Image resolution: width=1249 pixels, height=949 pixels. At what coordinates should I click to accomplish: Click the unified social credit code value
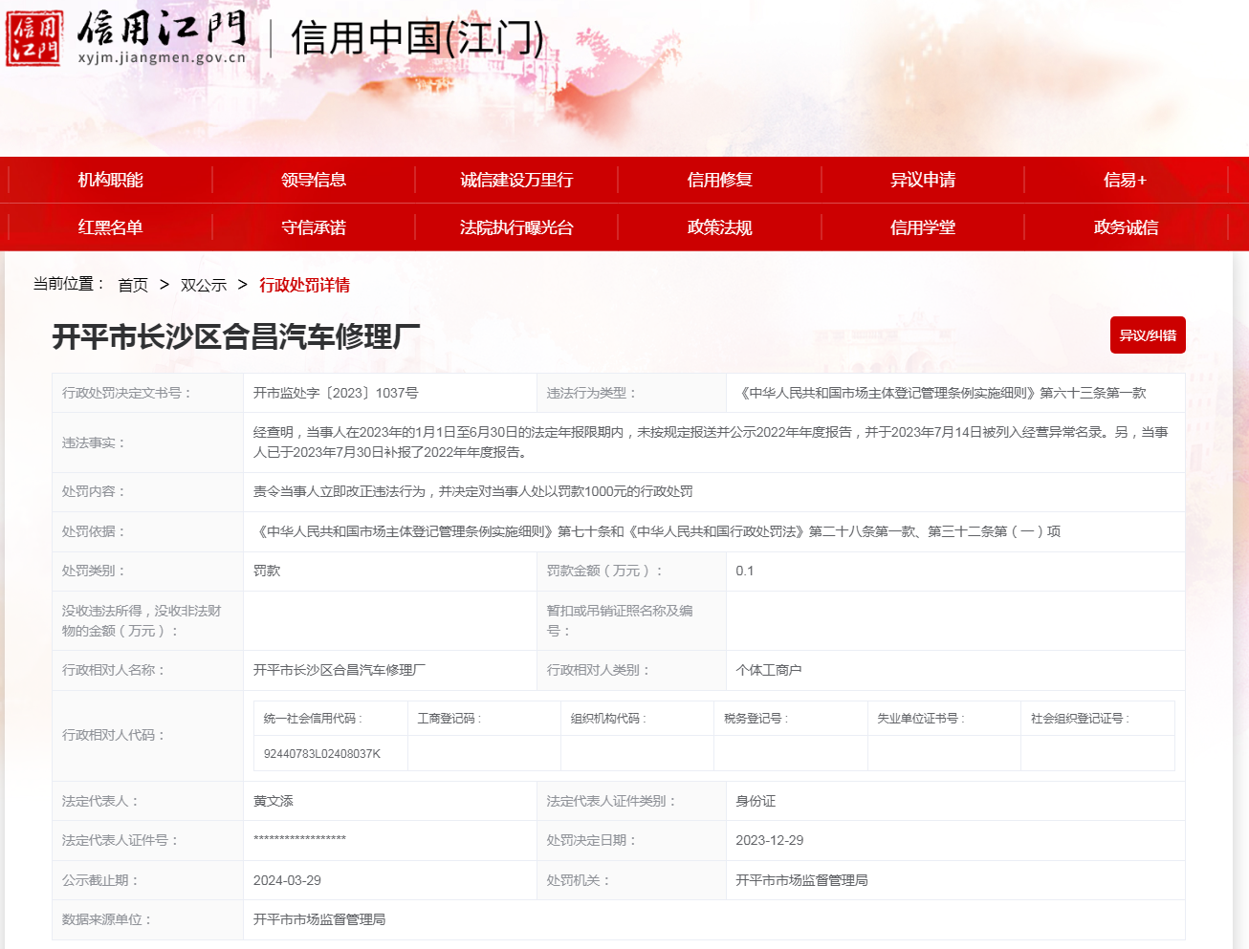pyautogui.click(x=322, y=754)
